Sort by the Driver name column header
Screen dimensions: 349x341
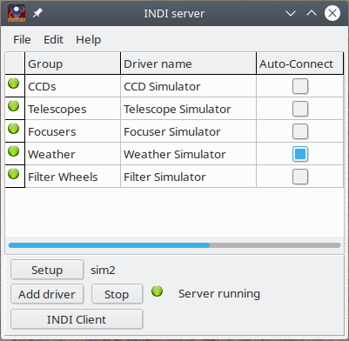tap(188, 64)
